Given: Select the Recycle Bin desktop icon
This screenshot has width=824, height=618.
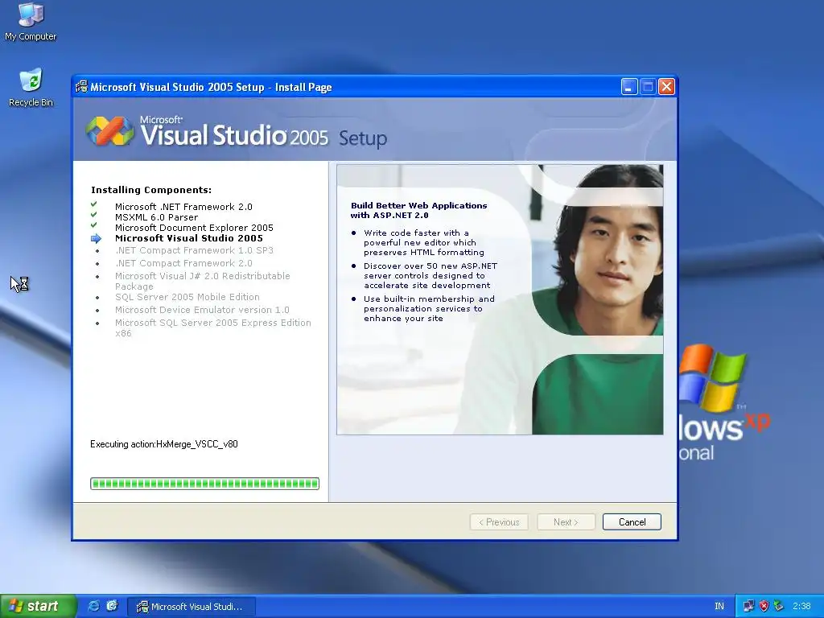Looking at the screenshot, I should coord(31,87).
